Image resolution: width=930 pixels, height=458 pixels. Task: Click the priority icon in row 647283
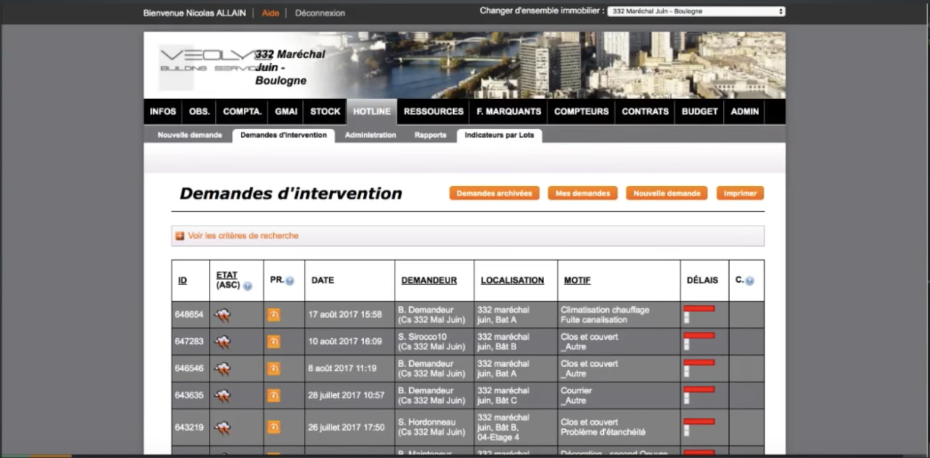(273, 342)
